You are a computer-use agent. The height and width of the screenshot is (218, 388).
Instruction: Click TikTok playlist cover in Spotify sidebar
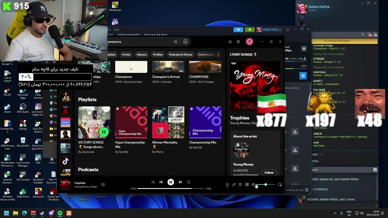coord(65,161)
